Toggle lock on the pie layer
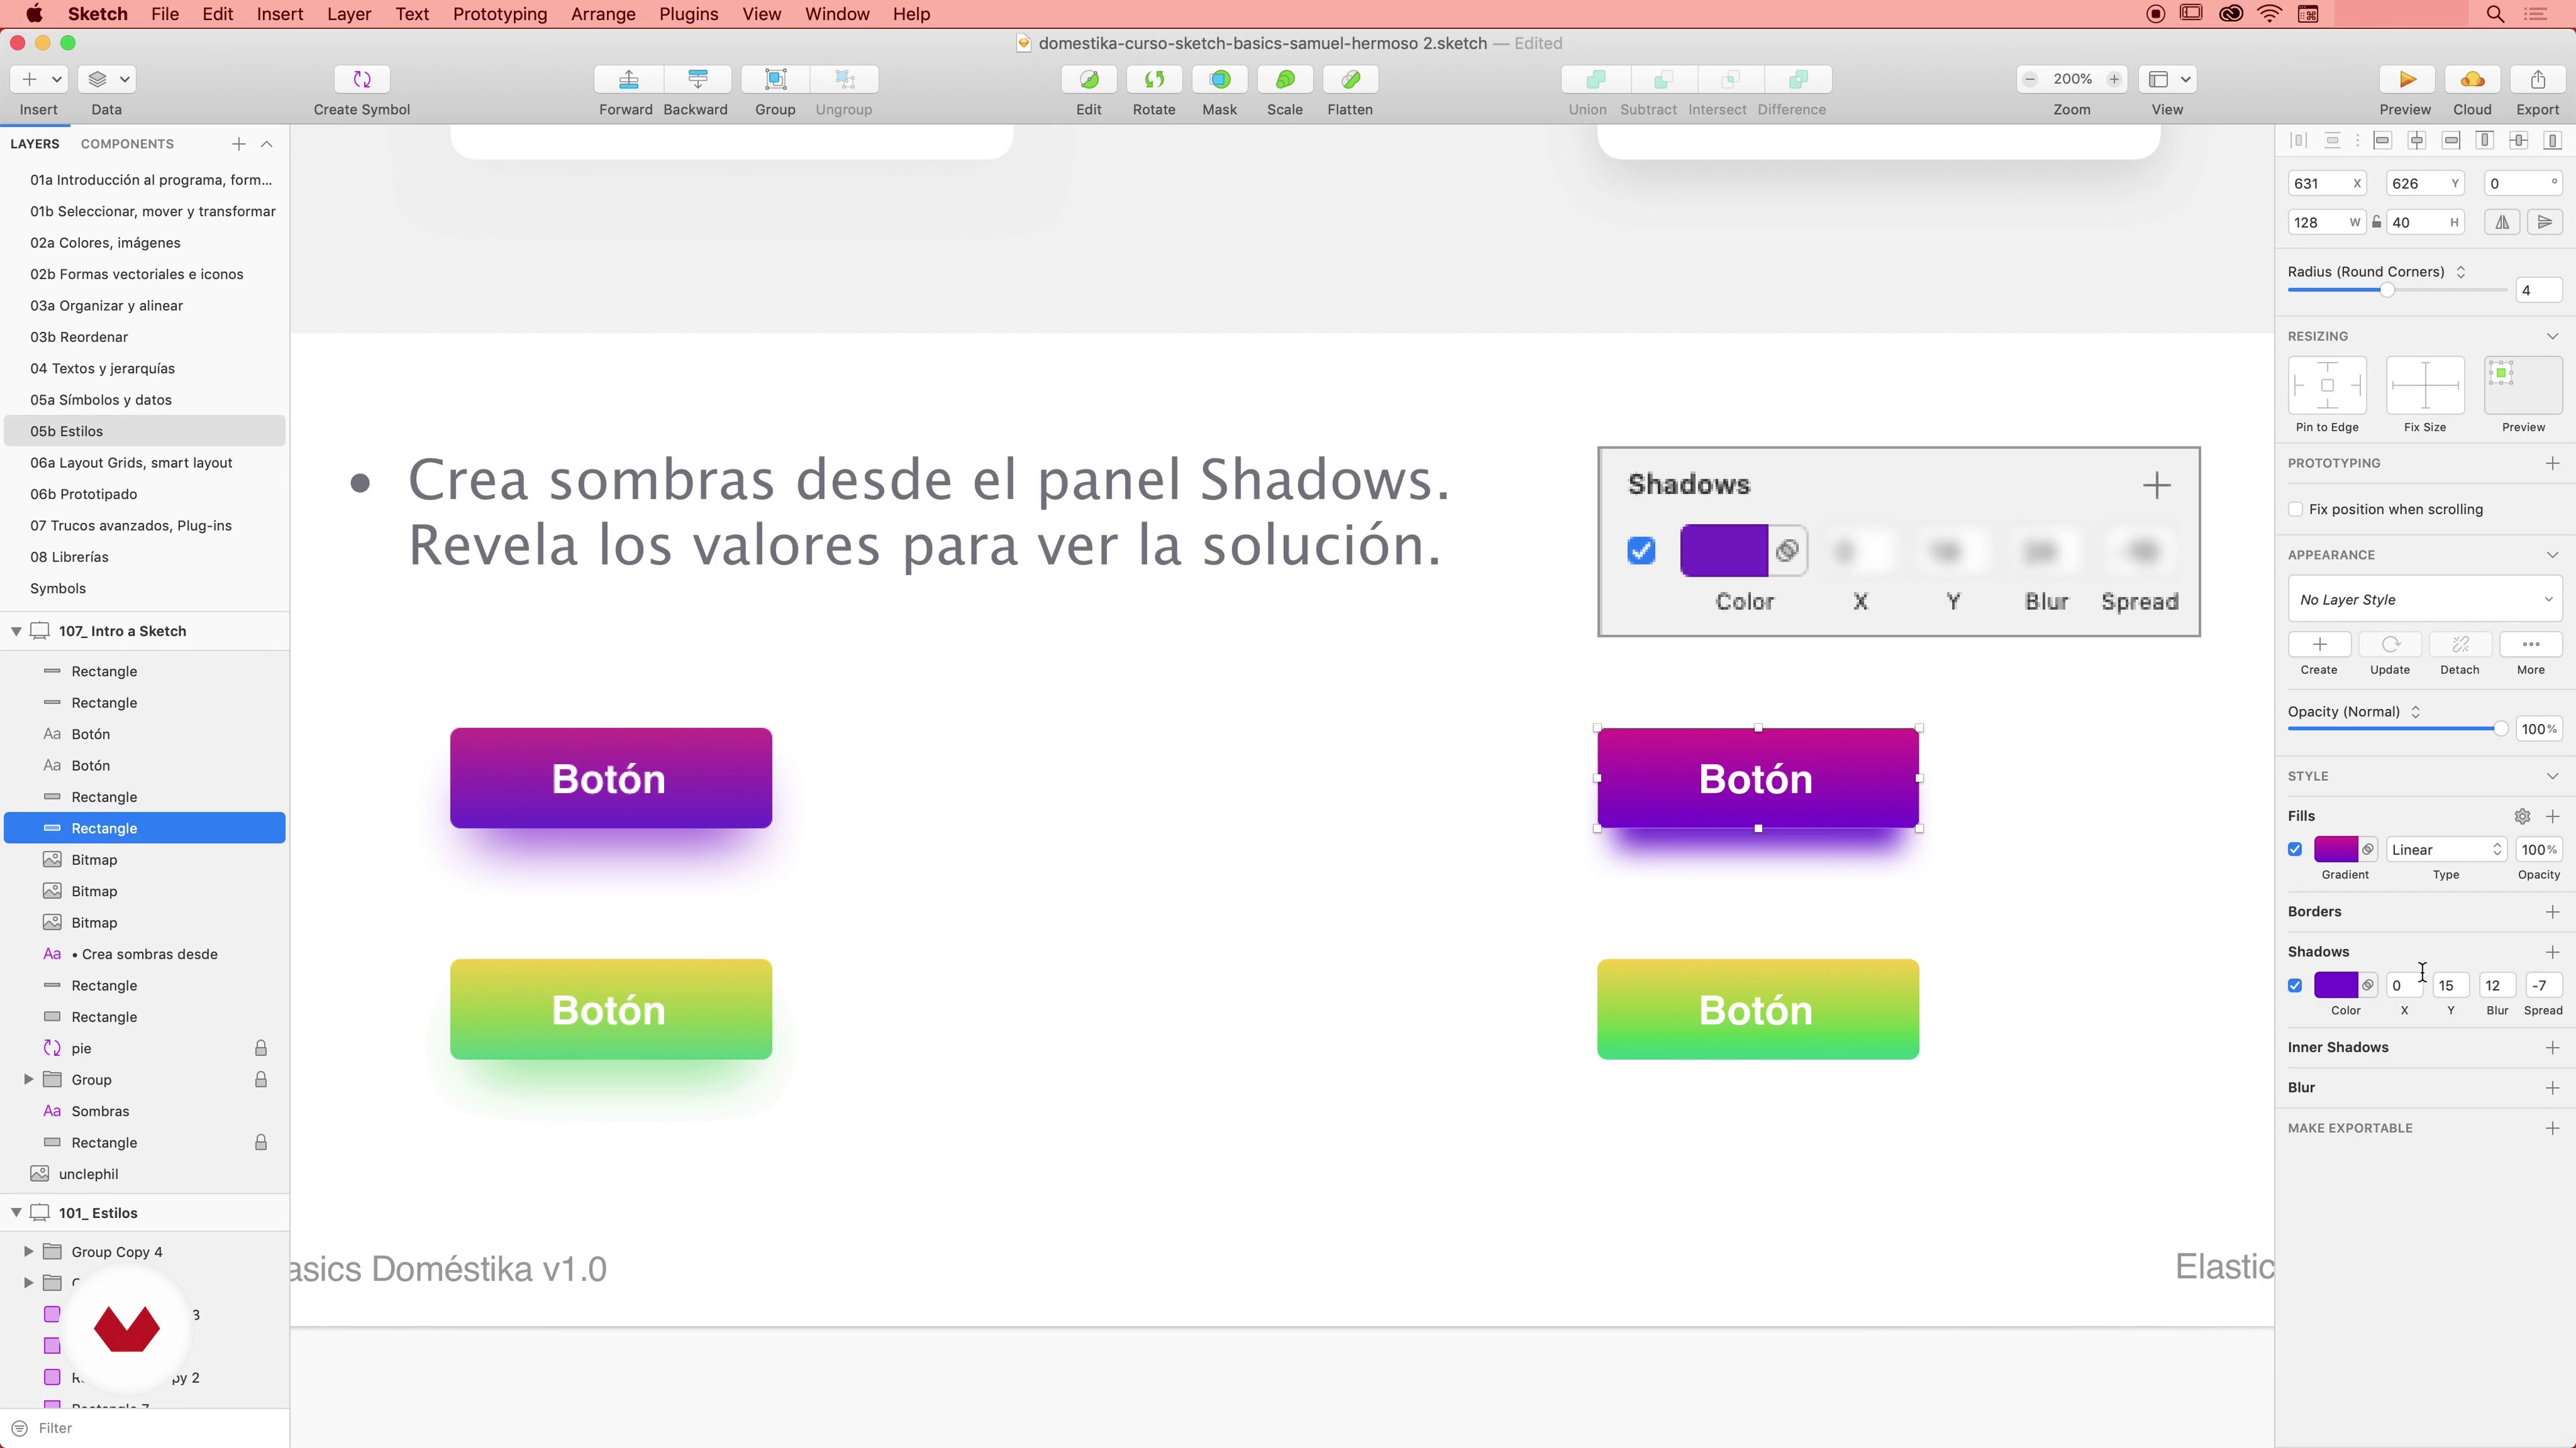 260,1048
